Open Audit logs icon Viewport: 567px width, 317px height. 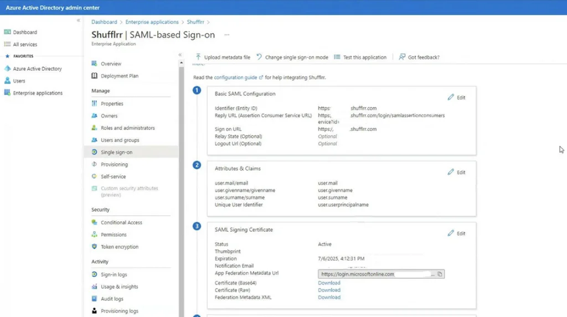point(94,299)
